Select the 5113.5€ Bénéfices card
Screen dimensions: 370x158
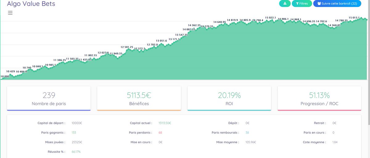click(x=139, y=98)
